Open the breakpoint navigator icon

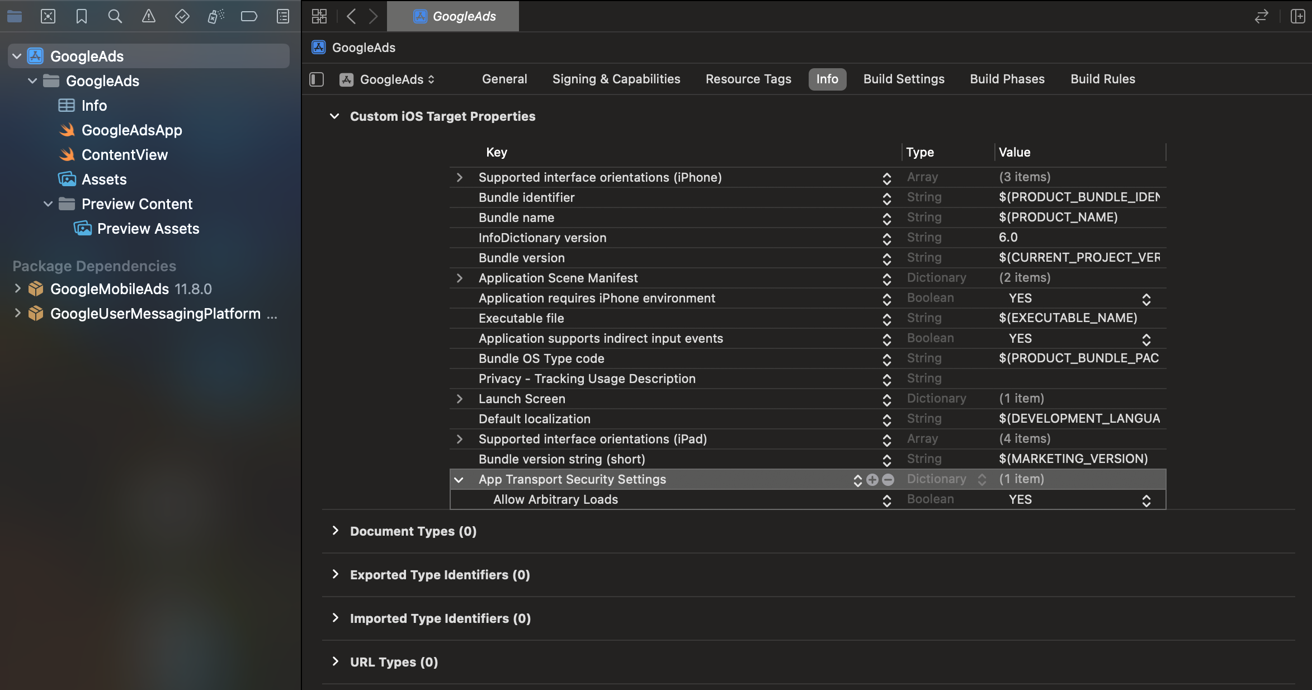(x=249, y=16)
